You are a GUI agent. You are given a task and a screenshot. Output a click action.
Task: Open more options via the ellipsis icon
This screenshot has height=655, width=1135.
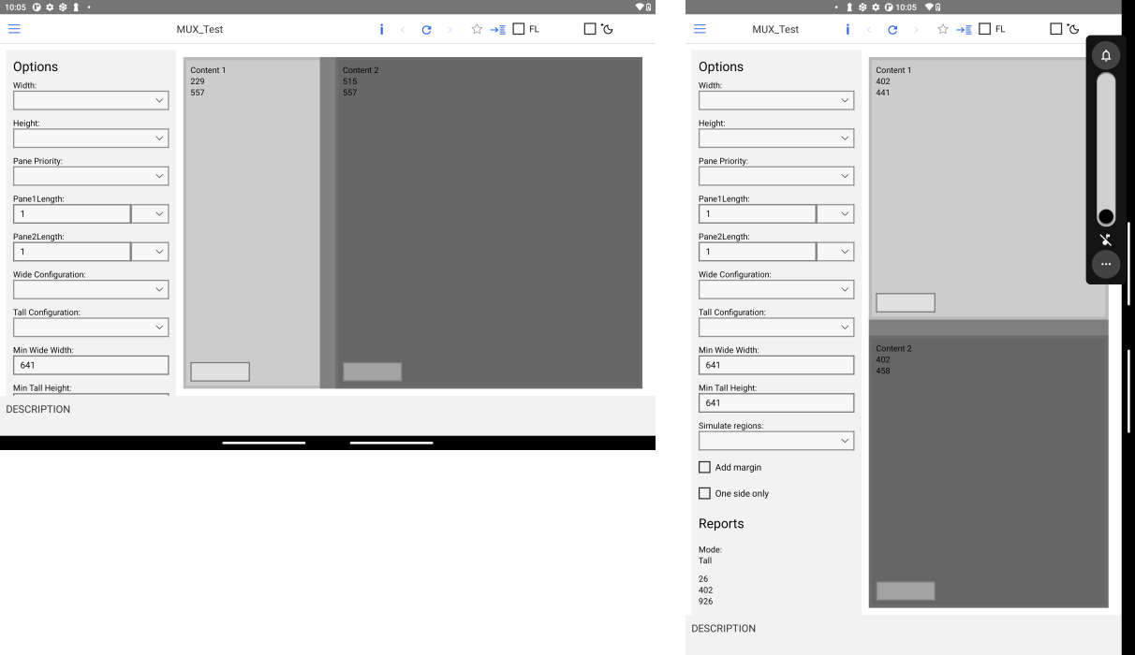[1106, 264]
